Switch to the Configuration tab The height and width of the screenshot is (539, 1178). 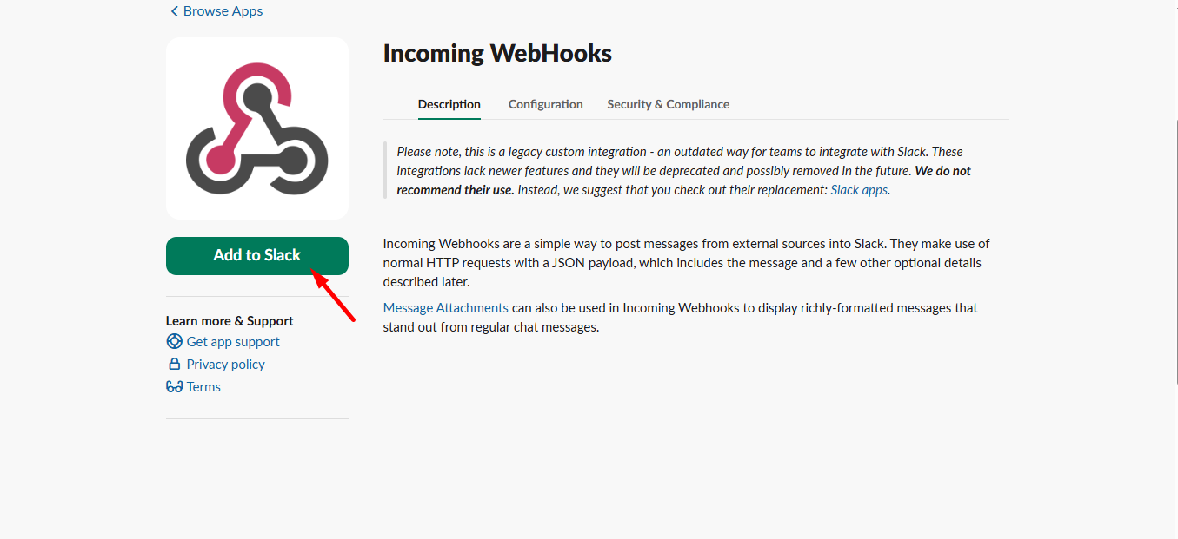[545, 104]
